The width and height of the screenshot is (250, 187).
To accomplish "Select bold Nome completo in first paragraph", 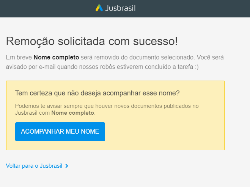I will point(56,57).
